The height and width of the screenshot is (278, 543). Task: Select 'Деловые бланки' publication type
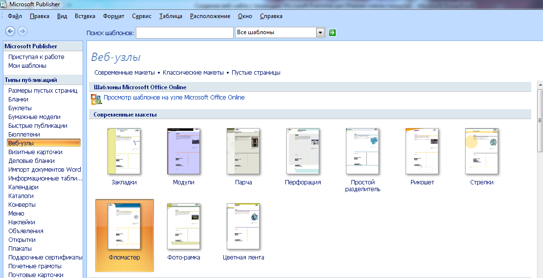click(x=31, y=161)
